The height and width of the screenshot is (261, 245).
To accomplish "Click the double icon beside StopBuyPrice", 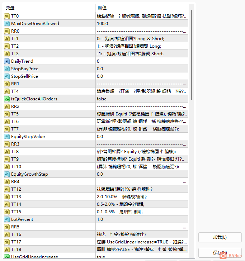I will point(7,69).
